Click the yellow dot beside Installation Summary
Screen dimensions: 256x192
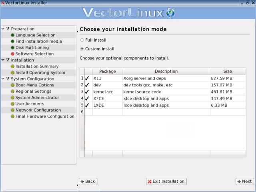(12, 66)
